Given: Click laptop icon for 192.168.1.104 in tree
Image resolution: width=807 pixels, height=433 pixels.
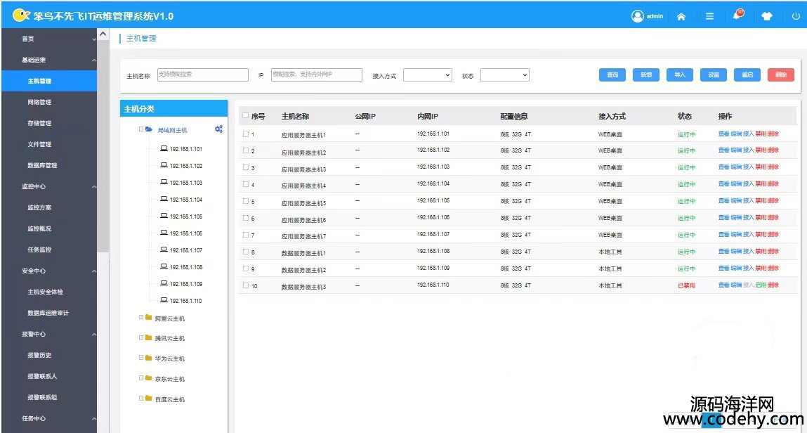Looking at the screenshot, I should click(164, 199).
